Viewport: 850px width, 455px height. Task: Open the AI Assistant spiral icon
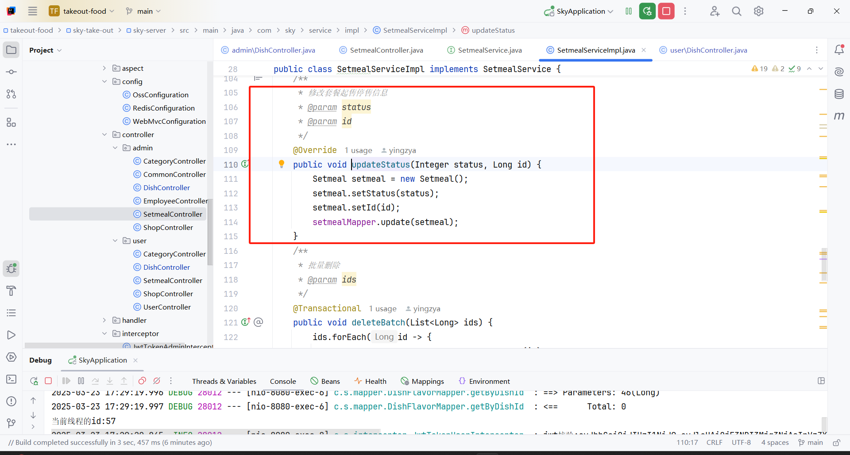839,72
